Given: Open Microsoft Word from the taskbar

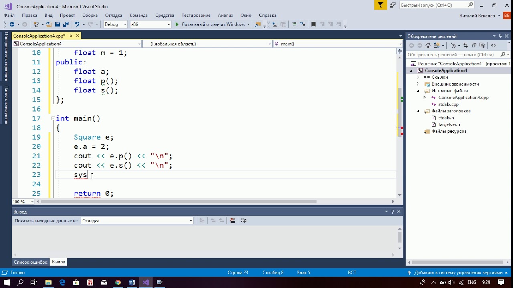Looking at the screenshot, I should point(132,282).
